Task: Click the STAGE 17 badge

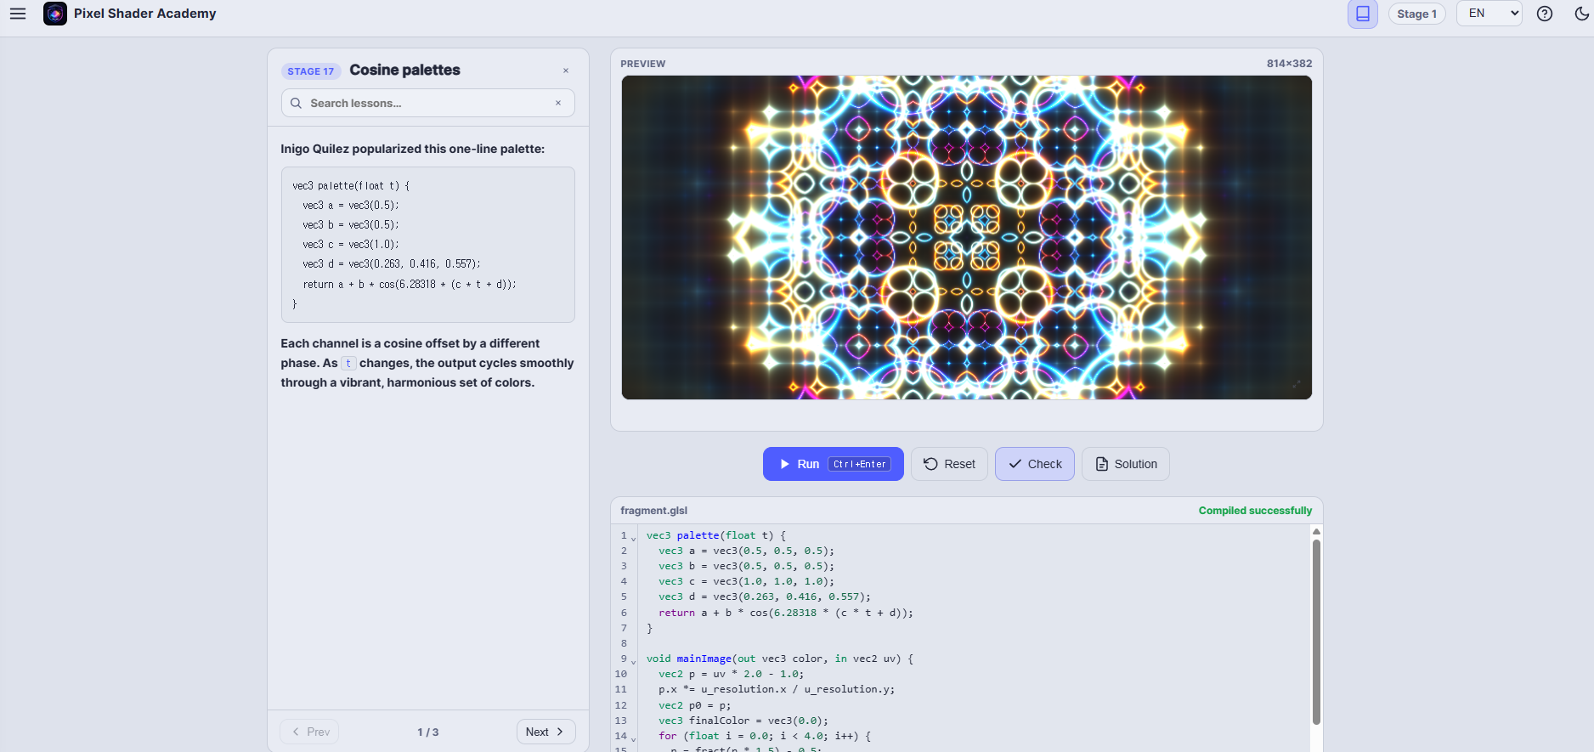Action: (x=310, y=71)
